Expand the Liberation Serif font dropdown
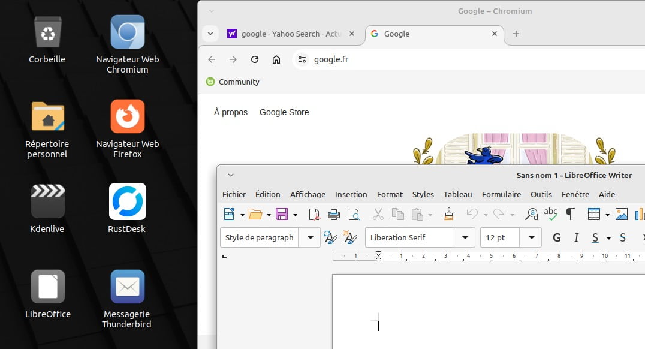Image resolution: width=645 pixels, height=349 pixels. (464, 237)
